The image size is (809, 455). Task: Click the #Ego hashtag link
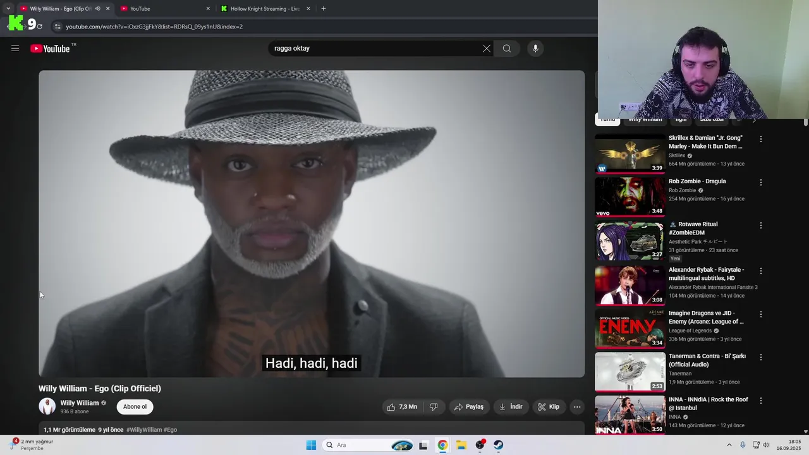click(171, 430)
